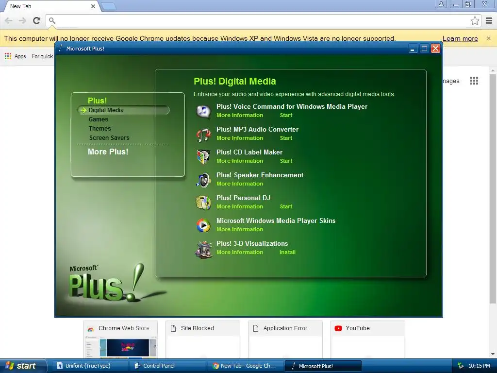Click the Microsoft Plus! title bar icon

click(60, 48)
